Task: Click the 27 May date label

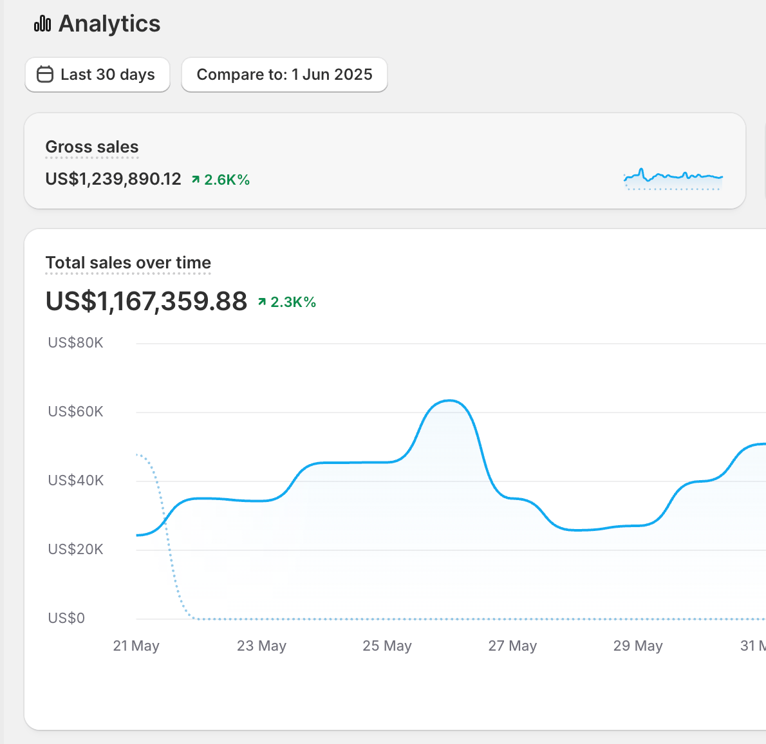Action: pos(512,646)
